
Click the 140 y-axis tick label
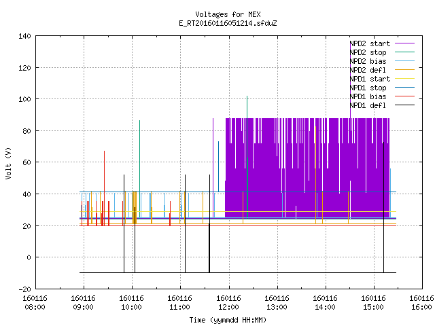pos(24,36)
